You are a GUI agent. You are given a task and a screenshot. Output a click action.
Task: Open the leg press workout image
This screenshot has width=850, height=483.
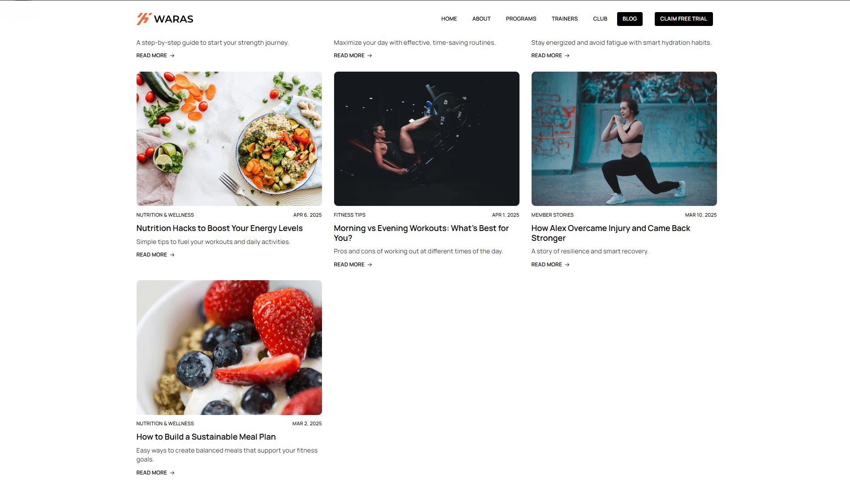426,139
